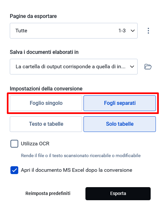Open the three-dot more options menu

[148, 31]
